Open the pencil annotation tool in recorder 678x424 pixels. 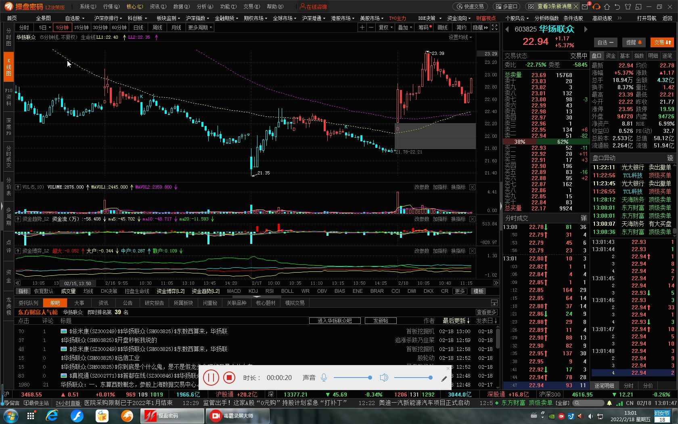coord(444,378)
